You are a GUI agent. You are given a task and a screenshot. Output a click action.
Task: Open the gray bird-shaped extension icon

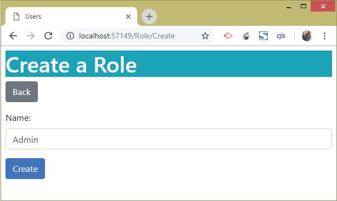pos(246,36)
